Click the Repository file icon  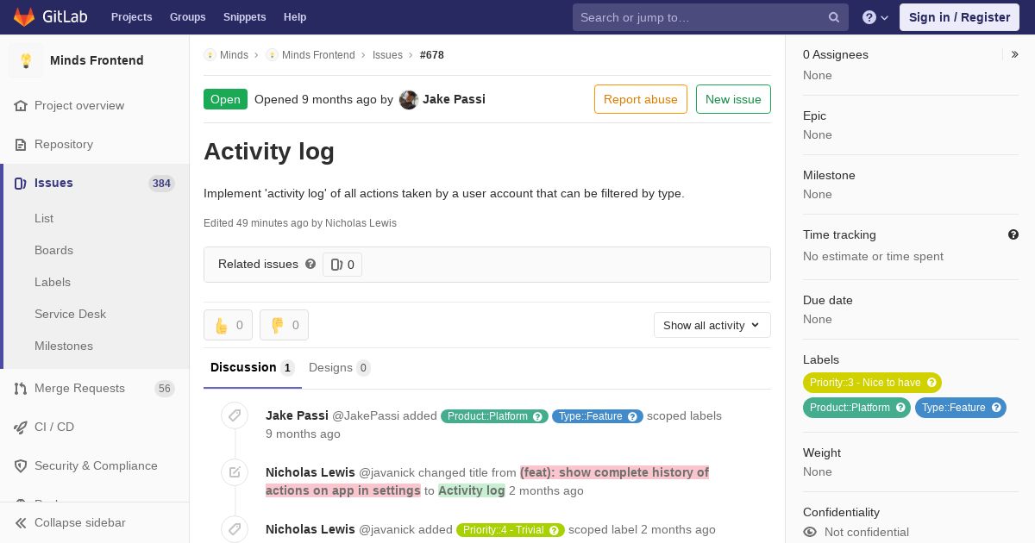pos(21,145)
